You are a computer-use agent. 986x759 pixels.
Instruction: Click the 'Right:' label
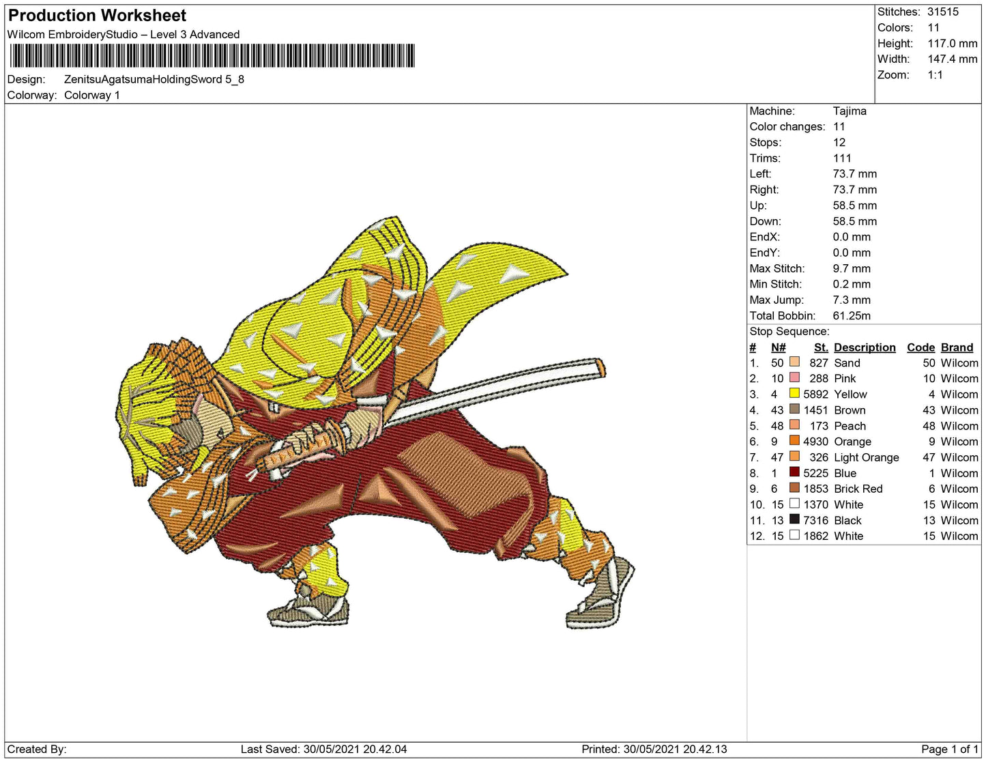764,189
